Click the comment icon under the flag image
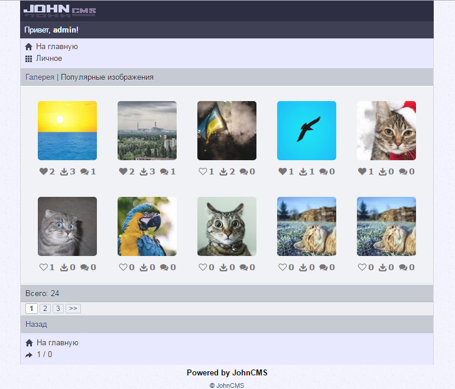This screenshot has height=389, width=455. pyautogui.click(x=243, y=171)
